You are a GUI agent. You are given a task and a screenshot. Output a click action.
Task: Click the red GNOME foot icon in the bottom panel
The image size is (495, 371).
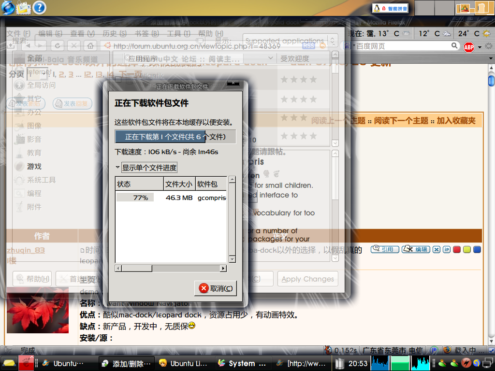pos(26,363)
